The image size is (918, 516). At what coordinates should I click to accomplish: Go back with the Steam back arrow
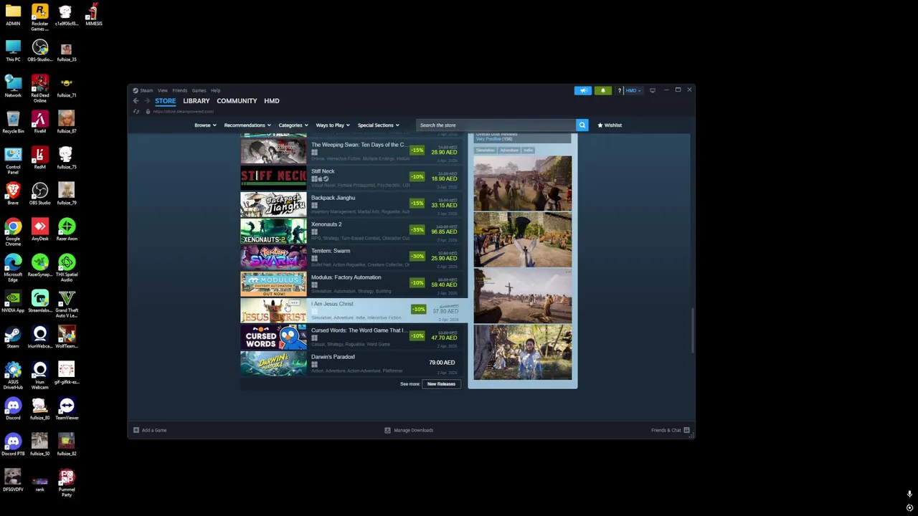(x=136, y=101)
